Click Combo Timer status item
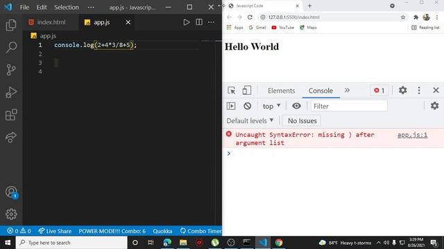 (200, 231)
